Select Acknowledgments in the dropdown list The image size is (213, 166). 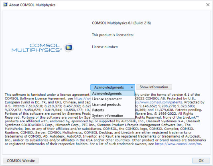point(113,93)
